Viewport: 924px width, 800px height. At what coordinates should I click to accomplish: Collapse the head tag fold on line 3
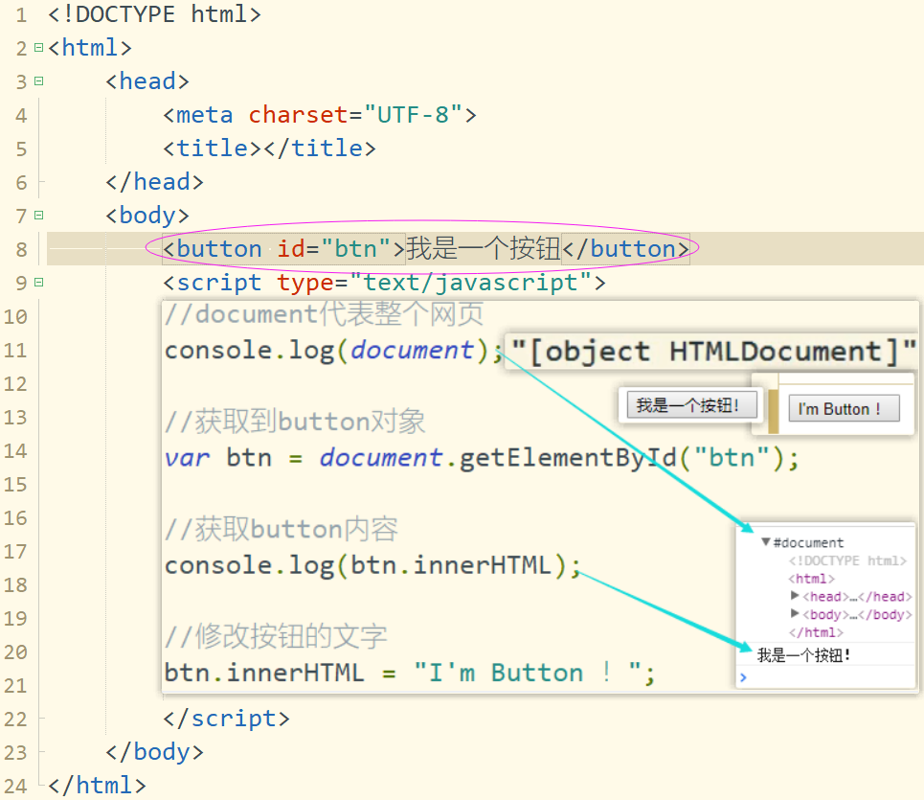(x=39, y=80)
